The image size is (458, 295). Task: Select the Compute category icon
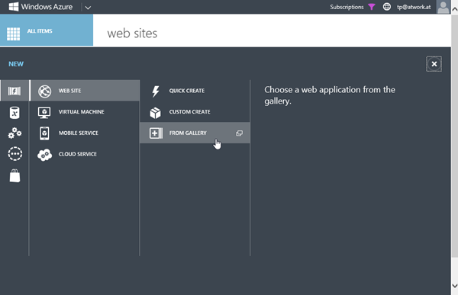click(15, 91)
